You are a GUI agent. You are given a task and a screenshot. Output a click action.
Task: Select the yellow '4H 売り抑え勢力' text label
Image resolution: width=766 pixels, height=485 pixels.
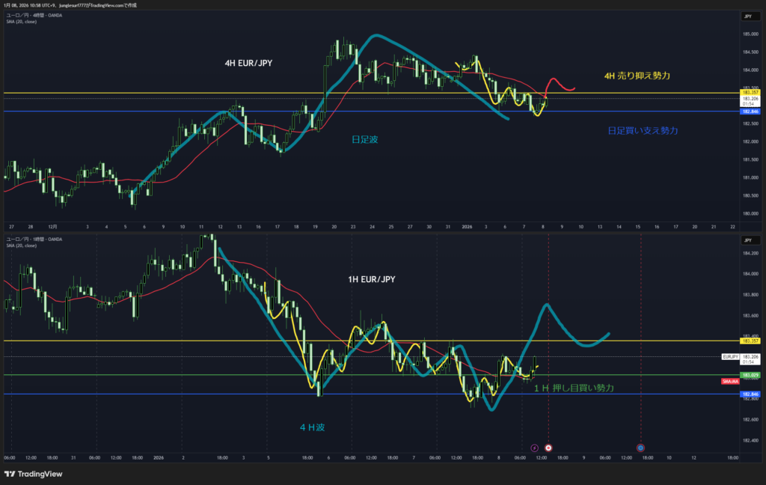[x=637, y=76]
